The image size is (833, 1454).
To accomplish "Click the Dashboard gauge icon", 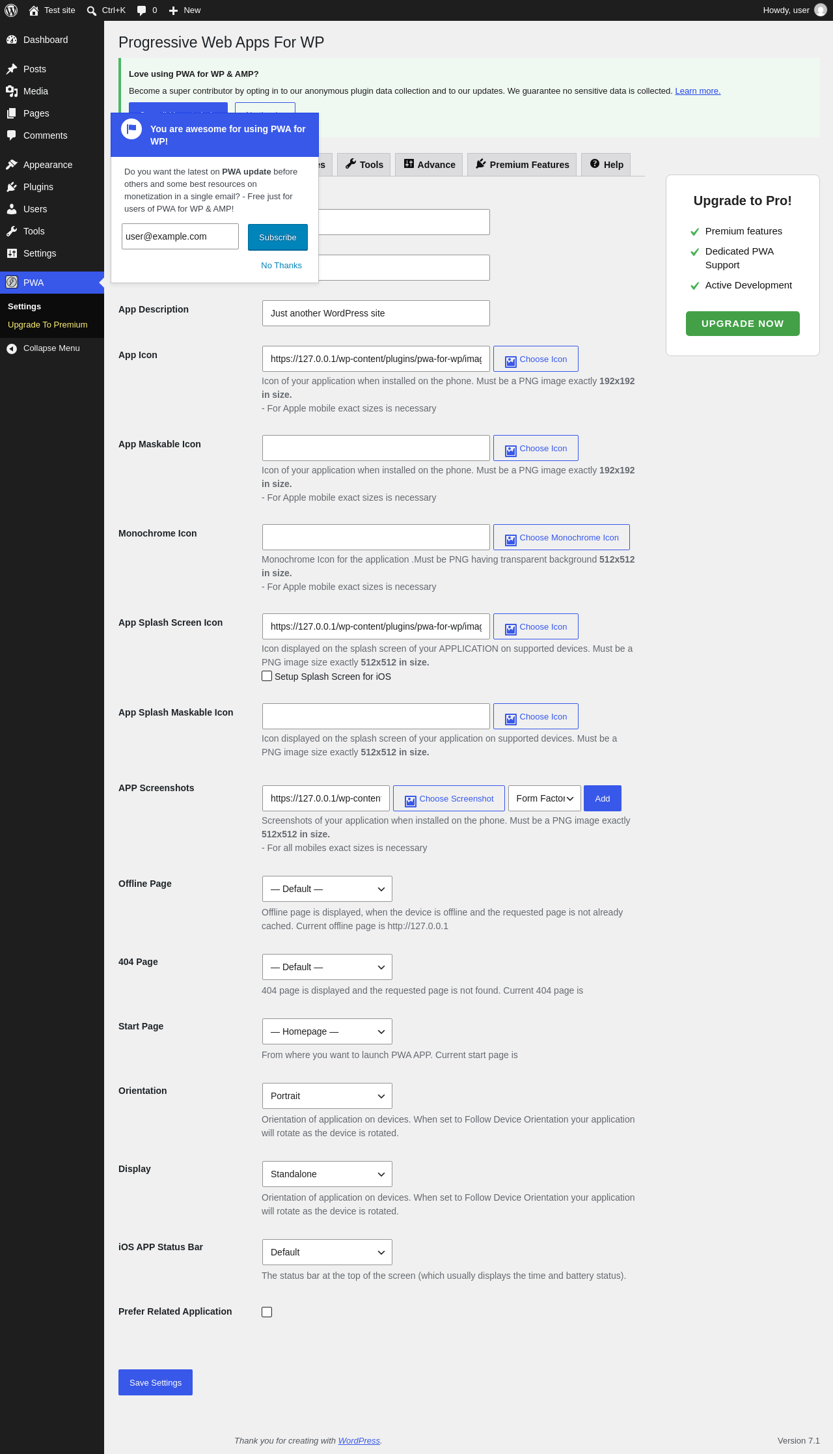I will pos(12,40).
